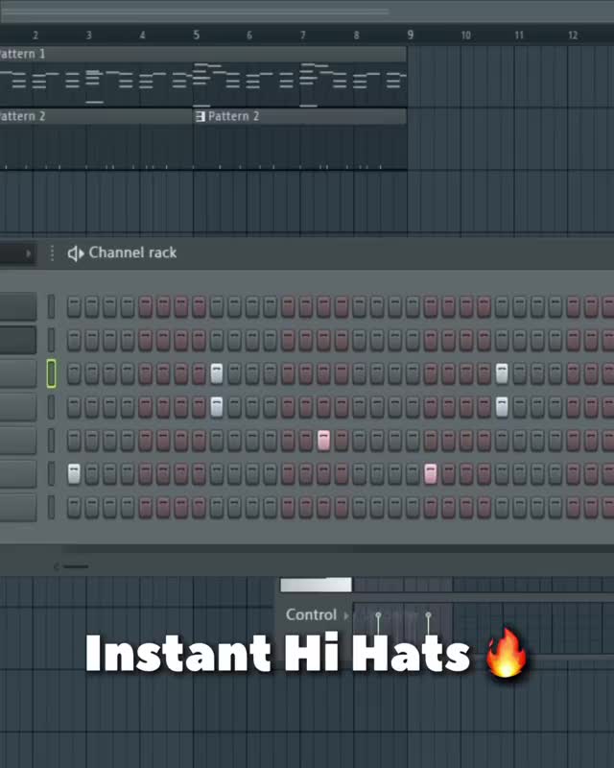Toggle the channel select LED on sixth row
This screenshot has height=768, width=614.
(x=51, y=473)
